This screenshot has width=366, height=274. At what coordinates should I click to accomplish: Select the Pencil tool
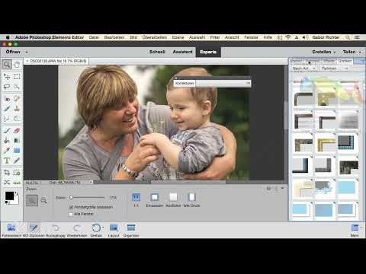pos(17,161)
